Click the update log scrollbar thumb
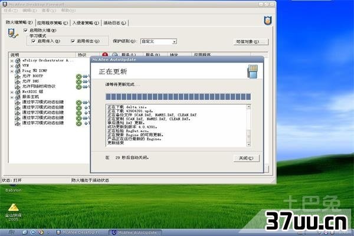This screenshot has width=354, height=236. (x=248, y=135)
